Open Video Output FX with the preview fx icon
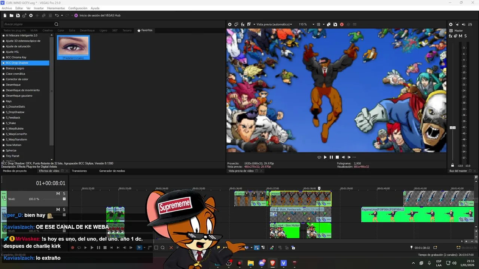Screen dimensions: 479x269 [x=242, y=24]
